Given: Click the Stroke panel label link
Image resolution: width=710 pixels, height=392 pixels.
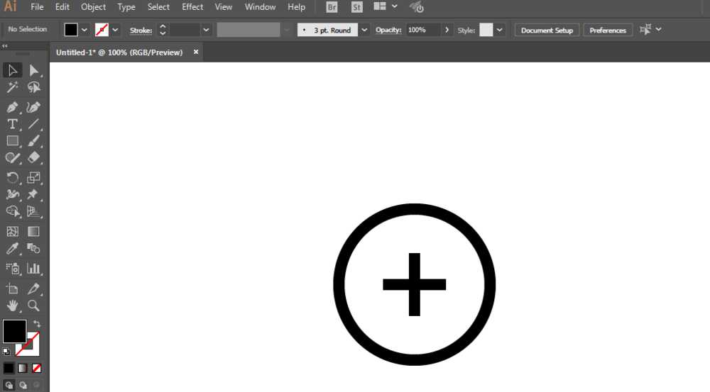Looking at the screenshot, I should coord(141,30).
